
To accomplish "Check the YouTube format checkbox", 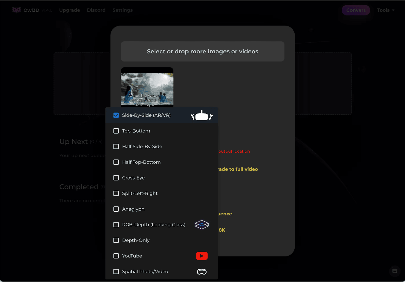I will 116,256.
